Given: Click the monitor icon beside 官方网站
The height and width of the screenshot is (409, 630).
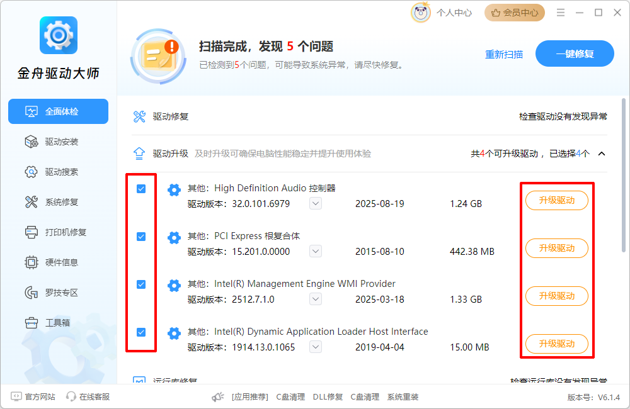Looking at the screenshot, I should 16,396.
